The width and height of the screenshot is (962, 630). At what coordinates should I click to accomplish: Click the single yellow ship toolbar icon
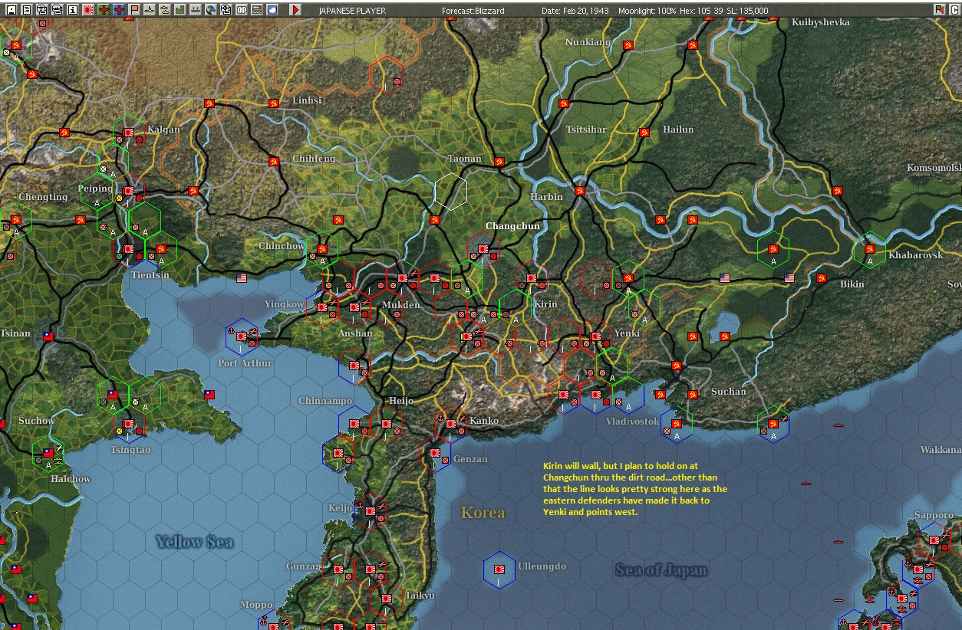click(149, 10)
